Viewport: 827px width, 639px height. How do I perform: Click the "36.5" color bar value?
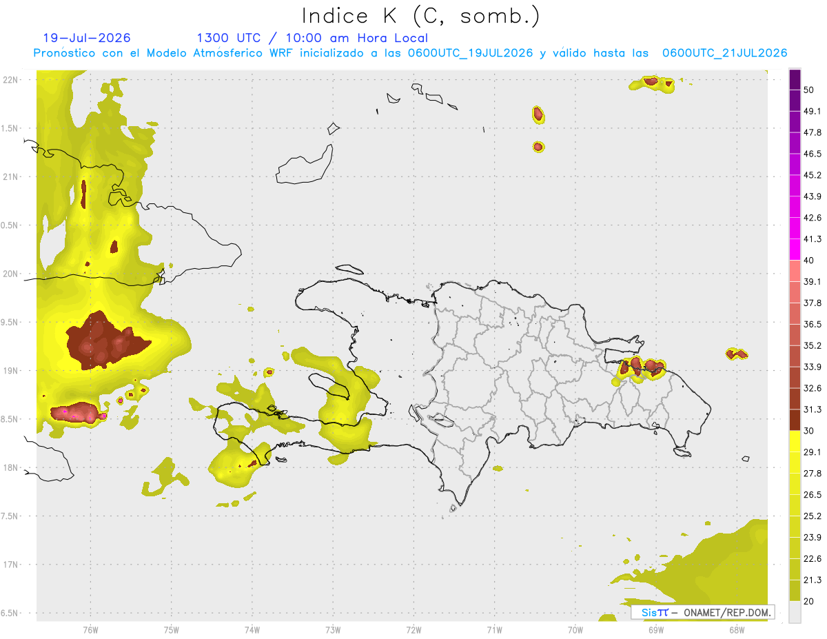coord(813,324)
